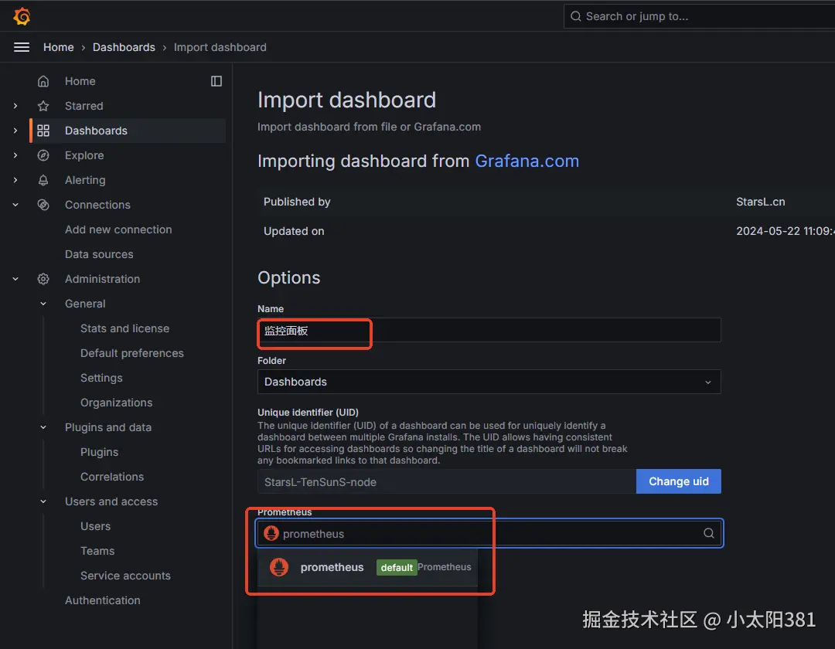Click the Alerting bell icon
Viewport: 835px width, 649px height.
click(x=43, y=180)
